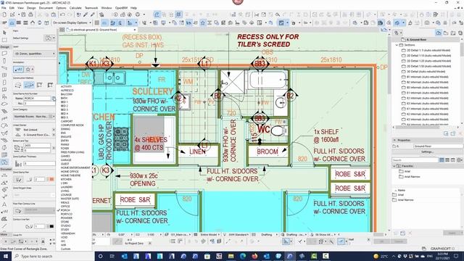The width and height of the screenshot is (464, 261).
Task: Choose Custom at bottom of zone list
Action: 65,249
